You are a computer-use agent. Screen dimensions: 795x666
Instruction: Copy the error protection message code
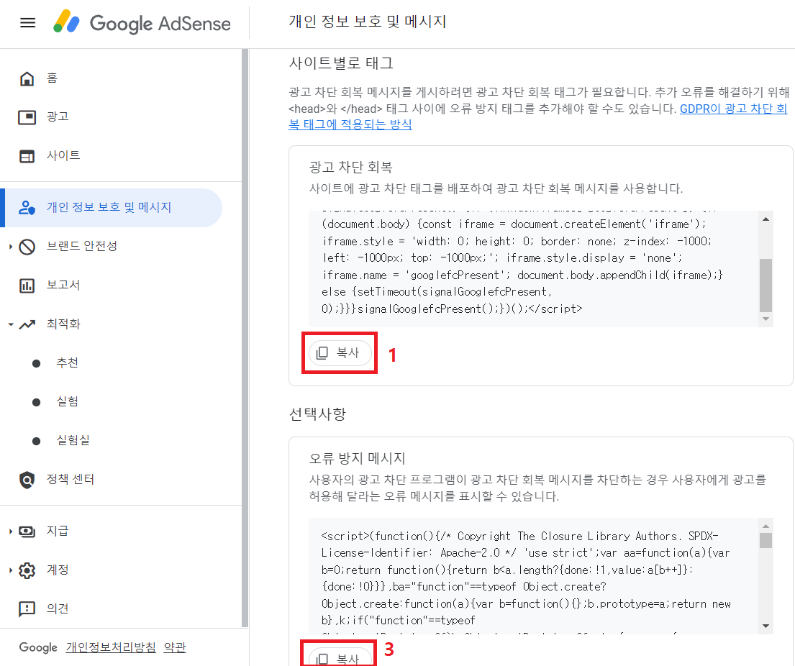[340, 657]
